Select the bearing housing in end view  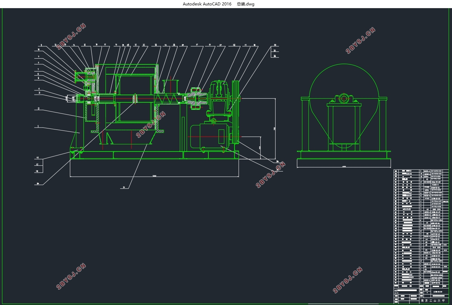pyautogui.click(x=344, y=99)
